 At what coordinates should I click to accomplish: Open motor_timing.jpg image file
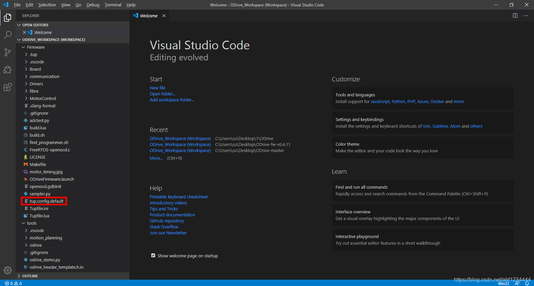pyautogui.click(x=46, y=172)
